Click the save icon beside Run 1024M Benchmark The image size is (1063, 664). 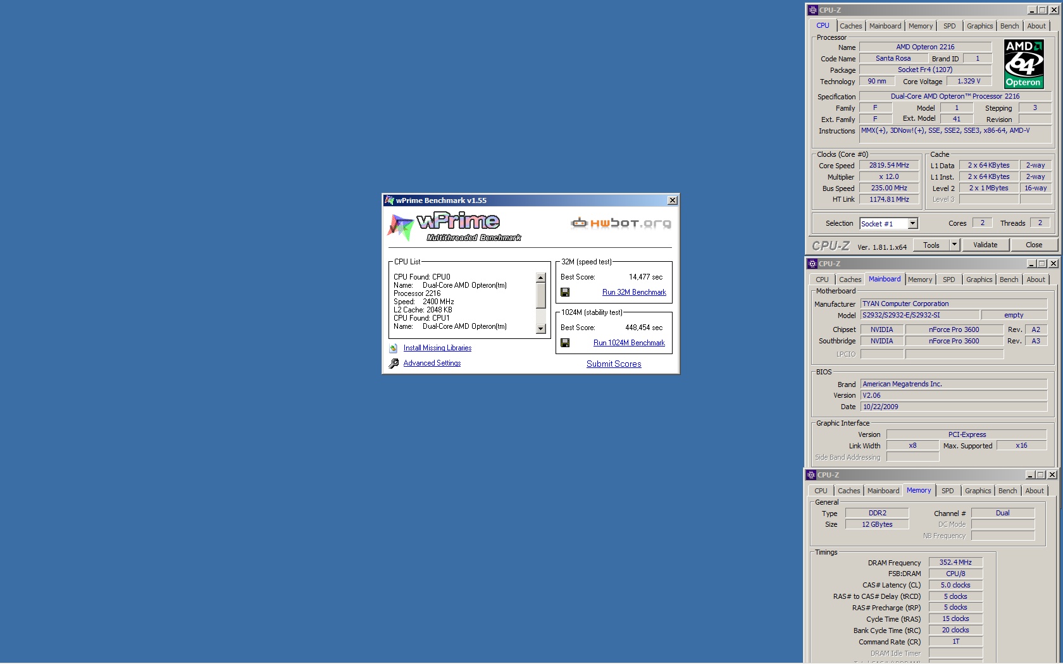565,343
